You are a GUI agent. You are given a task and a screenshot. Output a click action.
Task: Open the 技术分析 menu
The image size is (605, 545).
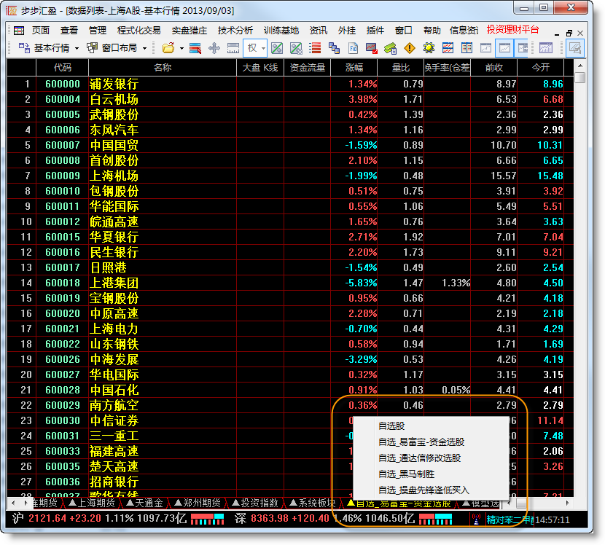(235, 30)
